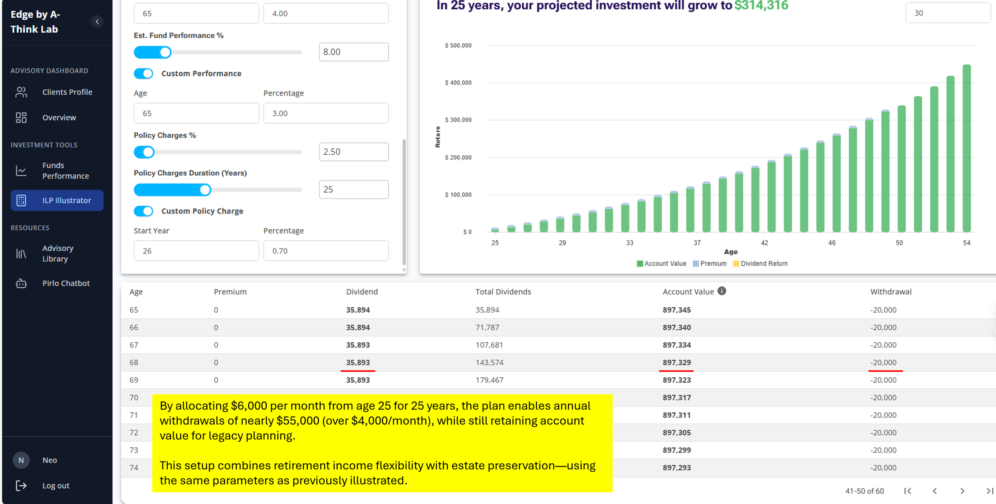The height and width of the screenshot is (504, 996).
Task: Go to first page of table
Action: (908, 491)
